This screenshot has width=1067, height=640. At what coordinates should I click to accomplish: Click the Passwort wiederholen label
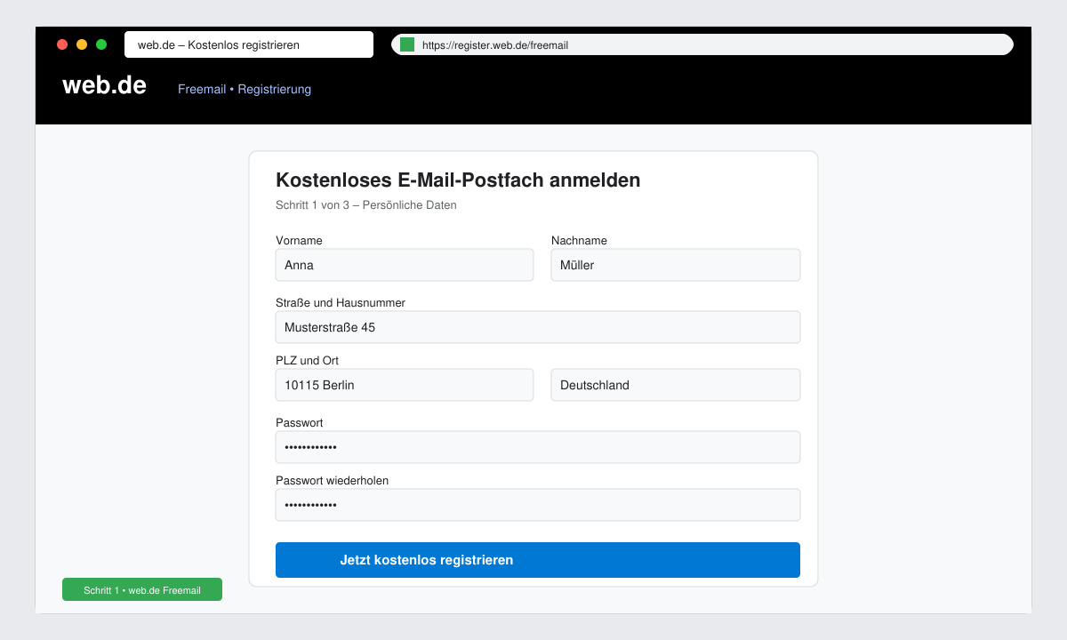tap(332, 481)
